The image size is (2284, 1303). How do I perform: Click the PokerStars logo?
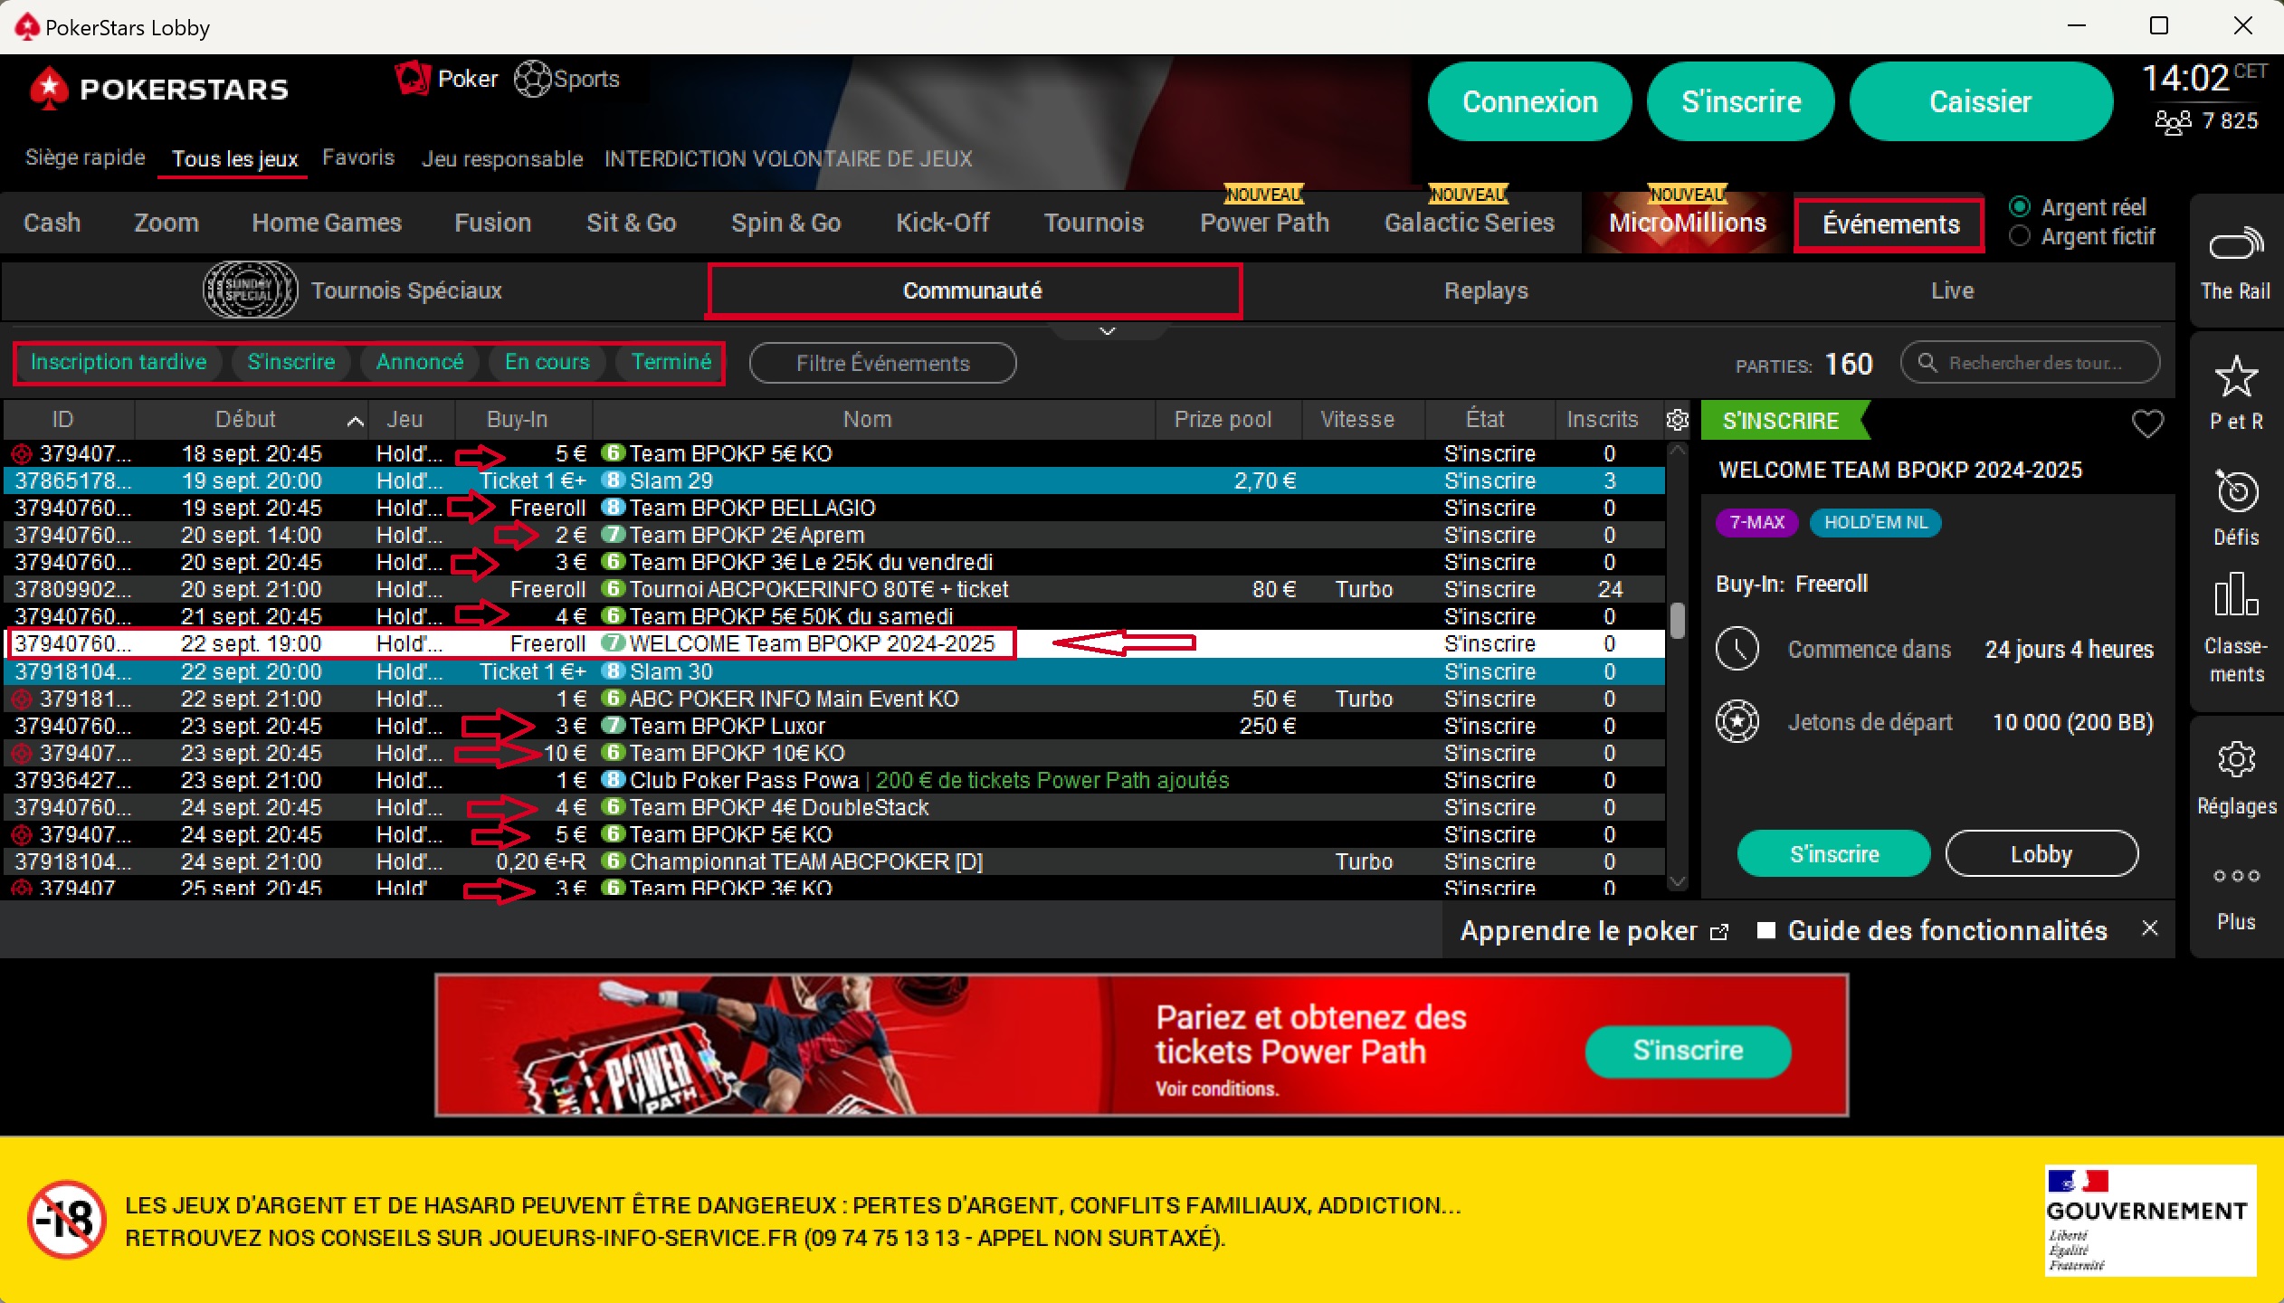click(158, 89)
